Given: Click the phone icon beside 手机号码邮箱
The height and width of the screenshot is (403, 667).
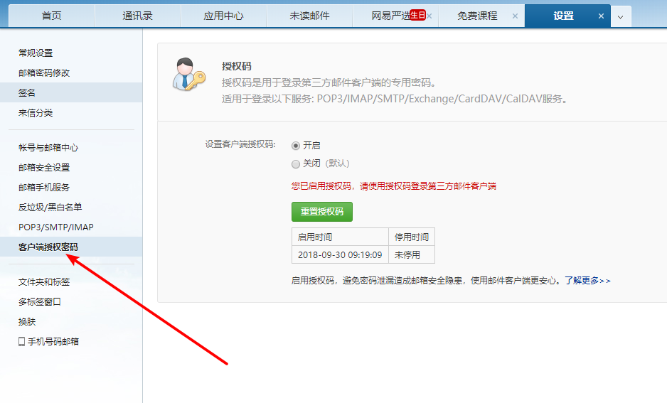Looking at the screenshot, I should 21,341.
